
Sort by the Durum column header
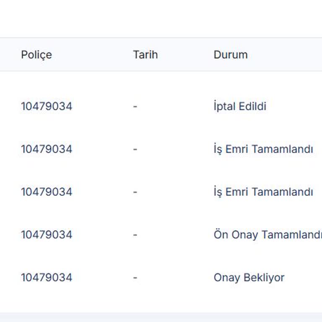pyautogui.click(x=231, y=55)
